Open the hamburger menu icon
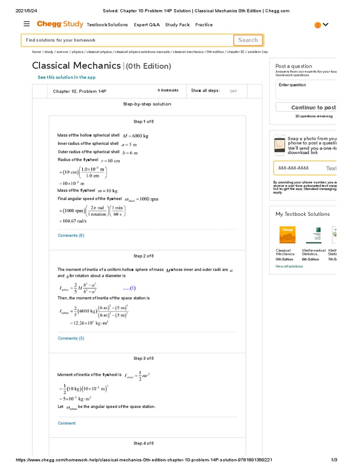Image resolution: width=353 pixels, height=471 pixels. tap(27, 24)
